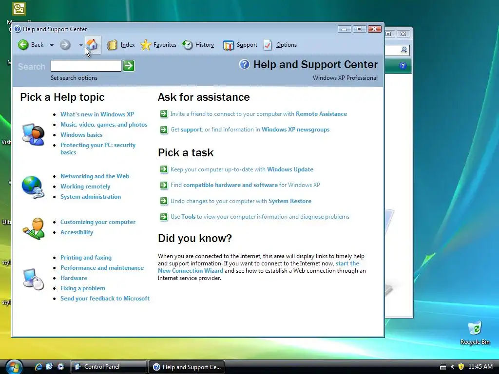Viewport: 499px width, 374px height.
Task: Click the desktop icon at top-left corner
Action: click(x=19, y=9)
